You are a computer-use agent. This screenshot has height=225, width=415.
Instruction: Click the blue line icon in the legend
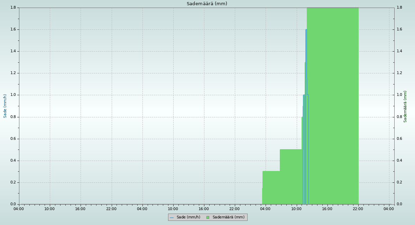172,217
